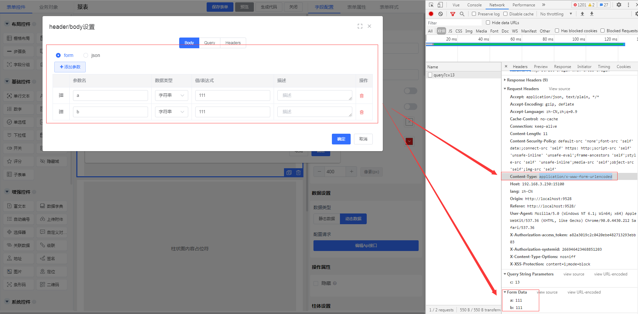Open the network filter funnel icon

point(453,14)
